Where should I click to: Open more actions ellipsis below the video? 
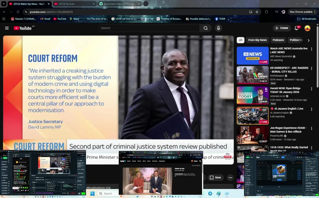pos(230,177)
